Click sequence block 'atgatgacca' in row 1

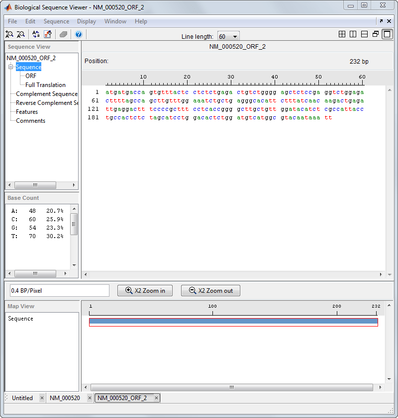[125, 92]
